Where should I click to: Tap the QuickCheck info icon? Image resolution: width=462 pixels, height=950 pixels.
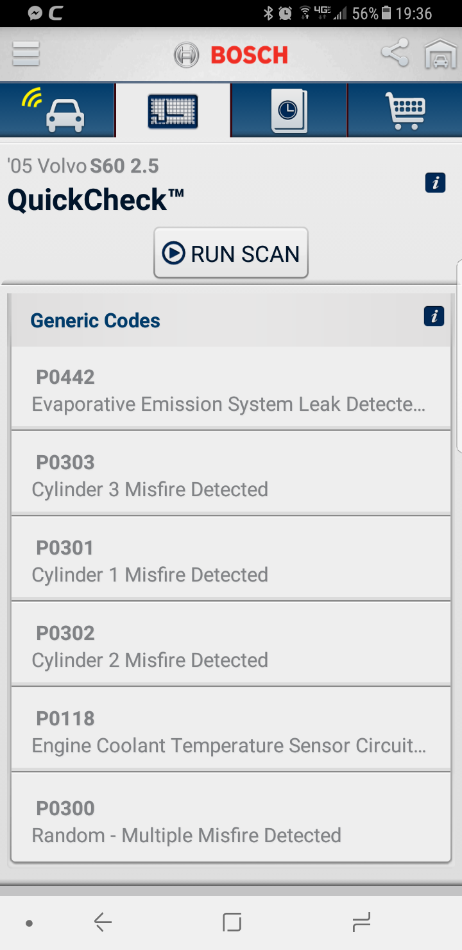coord(435,183)
